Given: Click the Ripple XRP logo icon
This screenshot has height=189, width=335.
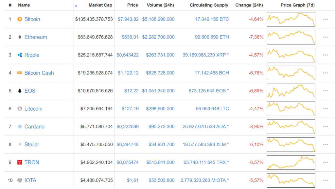Looking at the screenshot, I should click(20, 55).
